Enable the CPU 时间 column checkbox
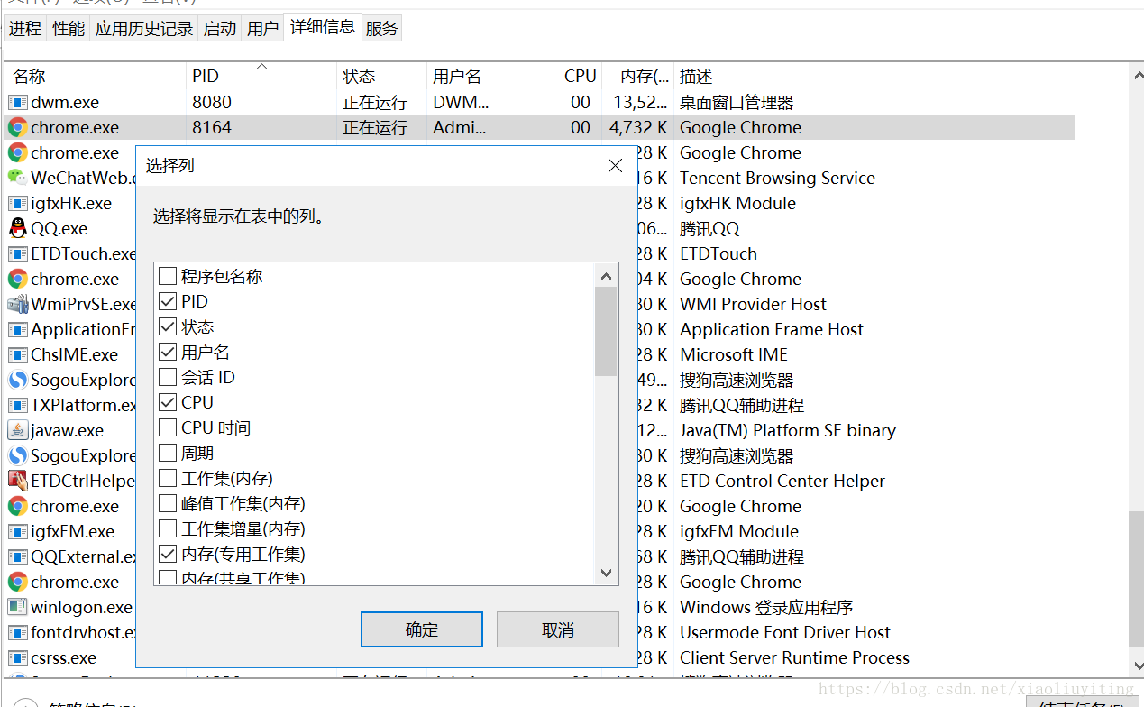This screenshot has height=707, width=1144. click(168, 427)
